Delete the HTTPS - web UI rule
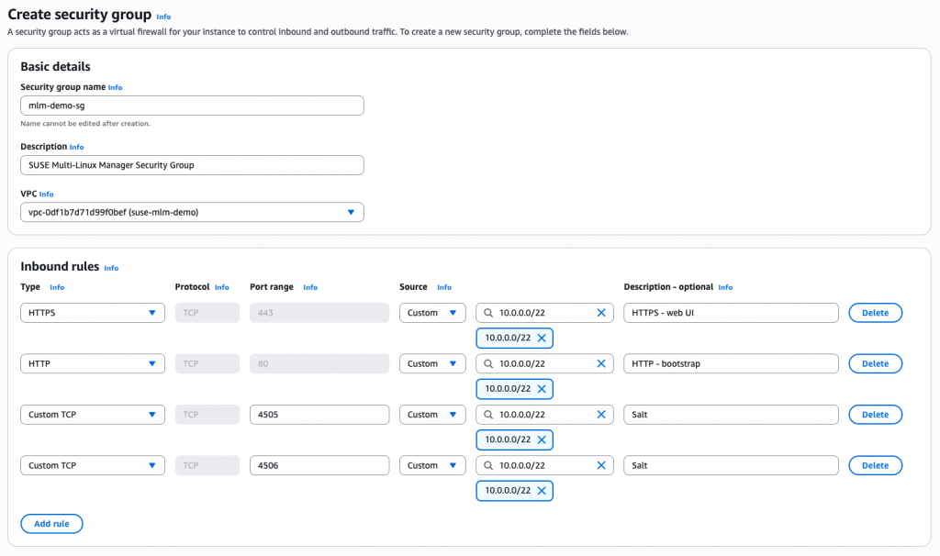 [875, 313]
